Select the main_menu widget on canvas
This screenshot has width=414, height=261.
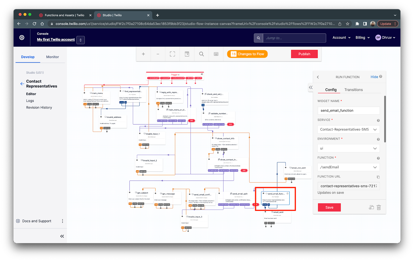click(96, 98)
